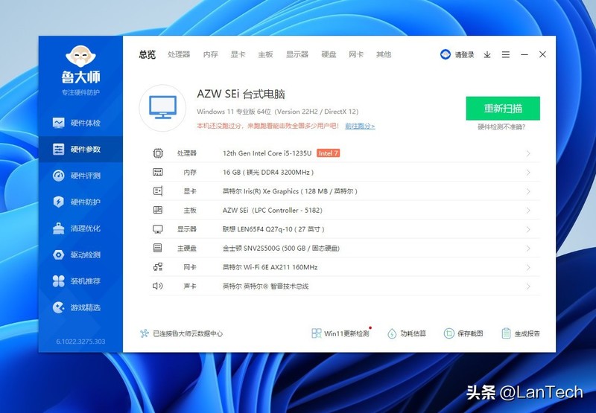Click 金士顿 SNV2S500G disk text
Viewport: 596px width, 413px height.
281,249
